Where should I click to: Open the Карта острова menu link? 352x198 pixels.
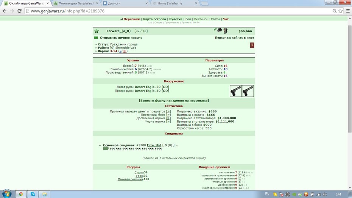pyautogui.click(x=154, y=19)
